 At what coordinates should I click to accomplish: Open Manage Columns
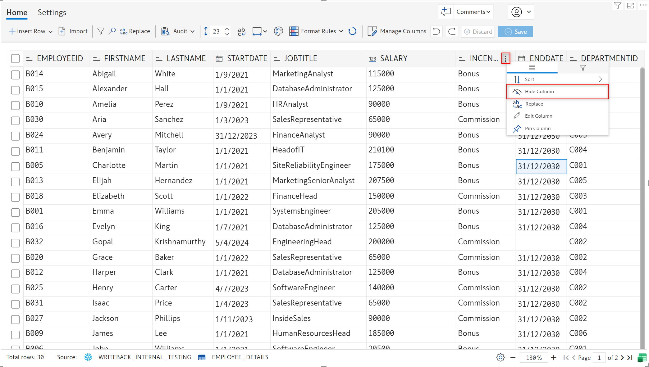[397, 31]
